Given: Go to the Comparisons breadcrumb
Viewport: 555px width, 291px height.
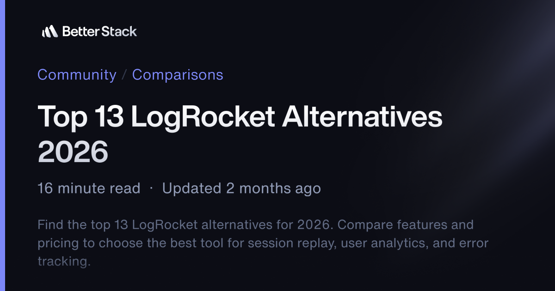Looking at the screenshot, I should tap(178, 75).
